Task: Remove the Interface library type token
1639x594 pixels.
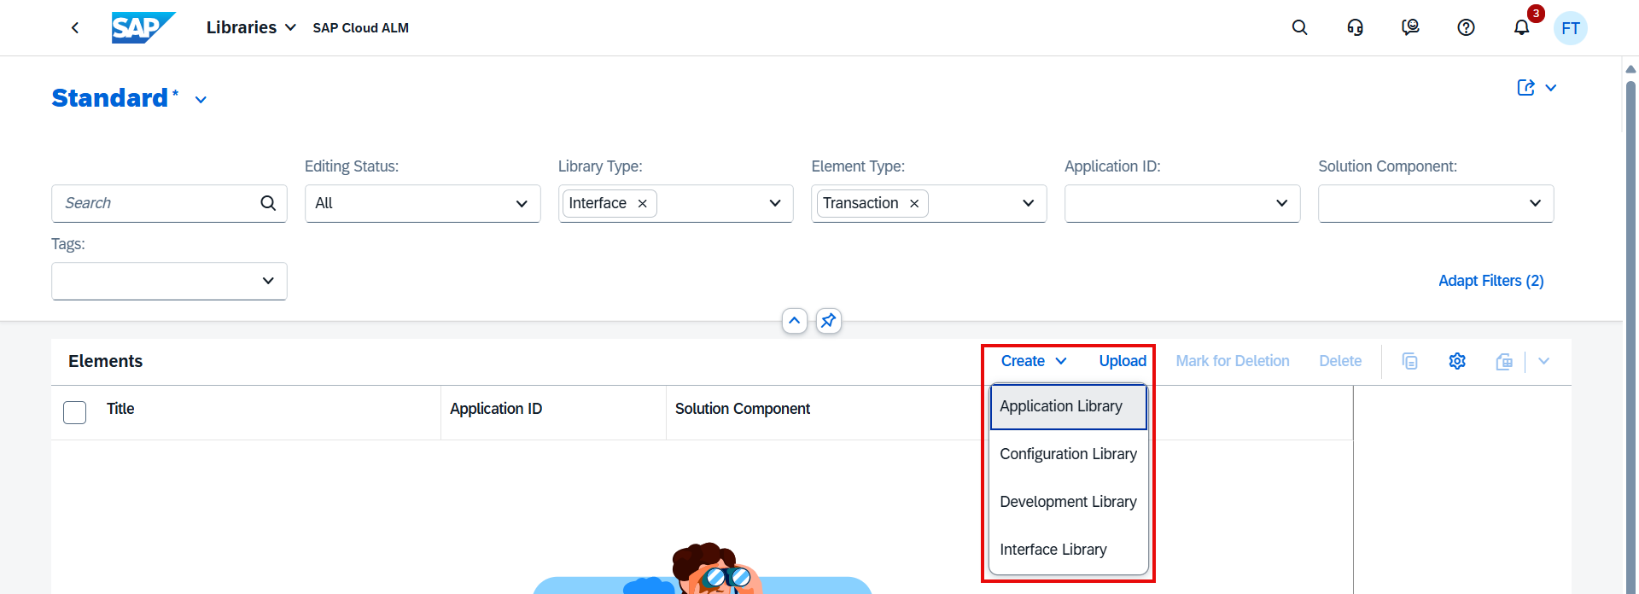Action: coord(643,204)
